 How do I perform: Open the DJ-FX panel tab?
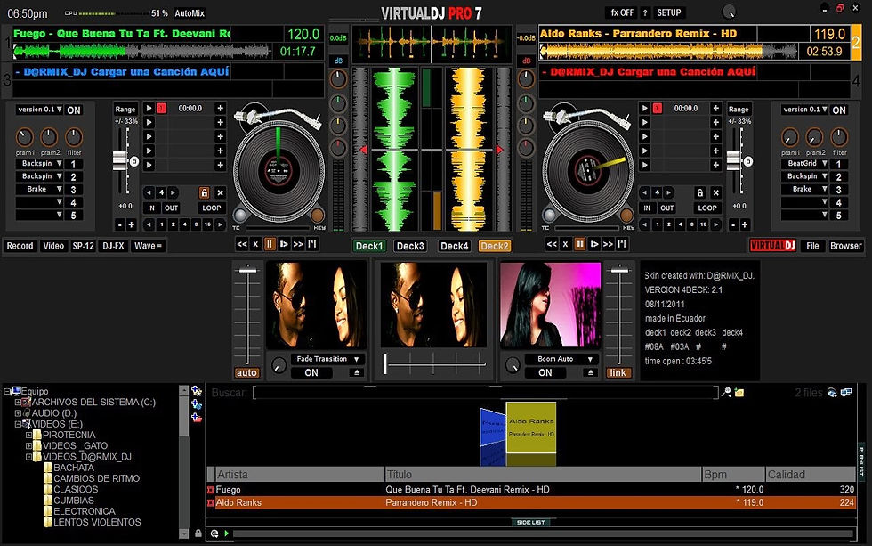[114, 246]
